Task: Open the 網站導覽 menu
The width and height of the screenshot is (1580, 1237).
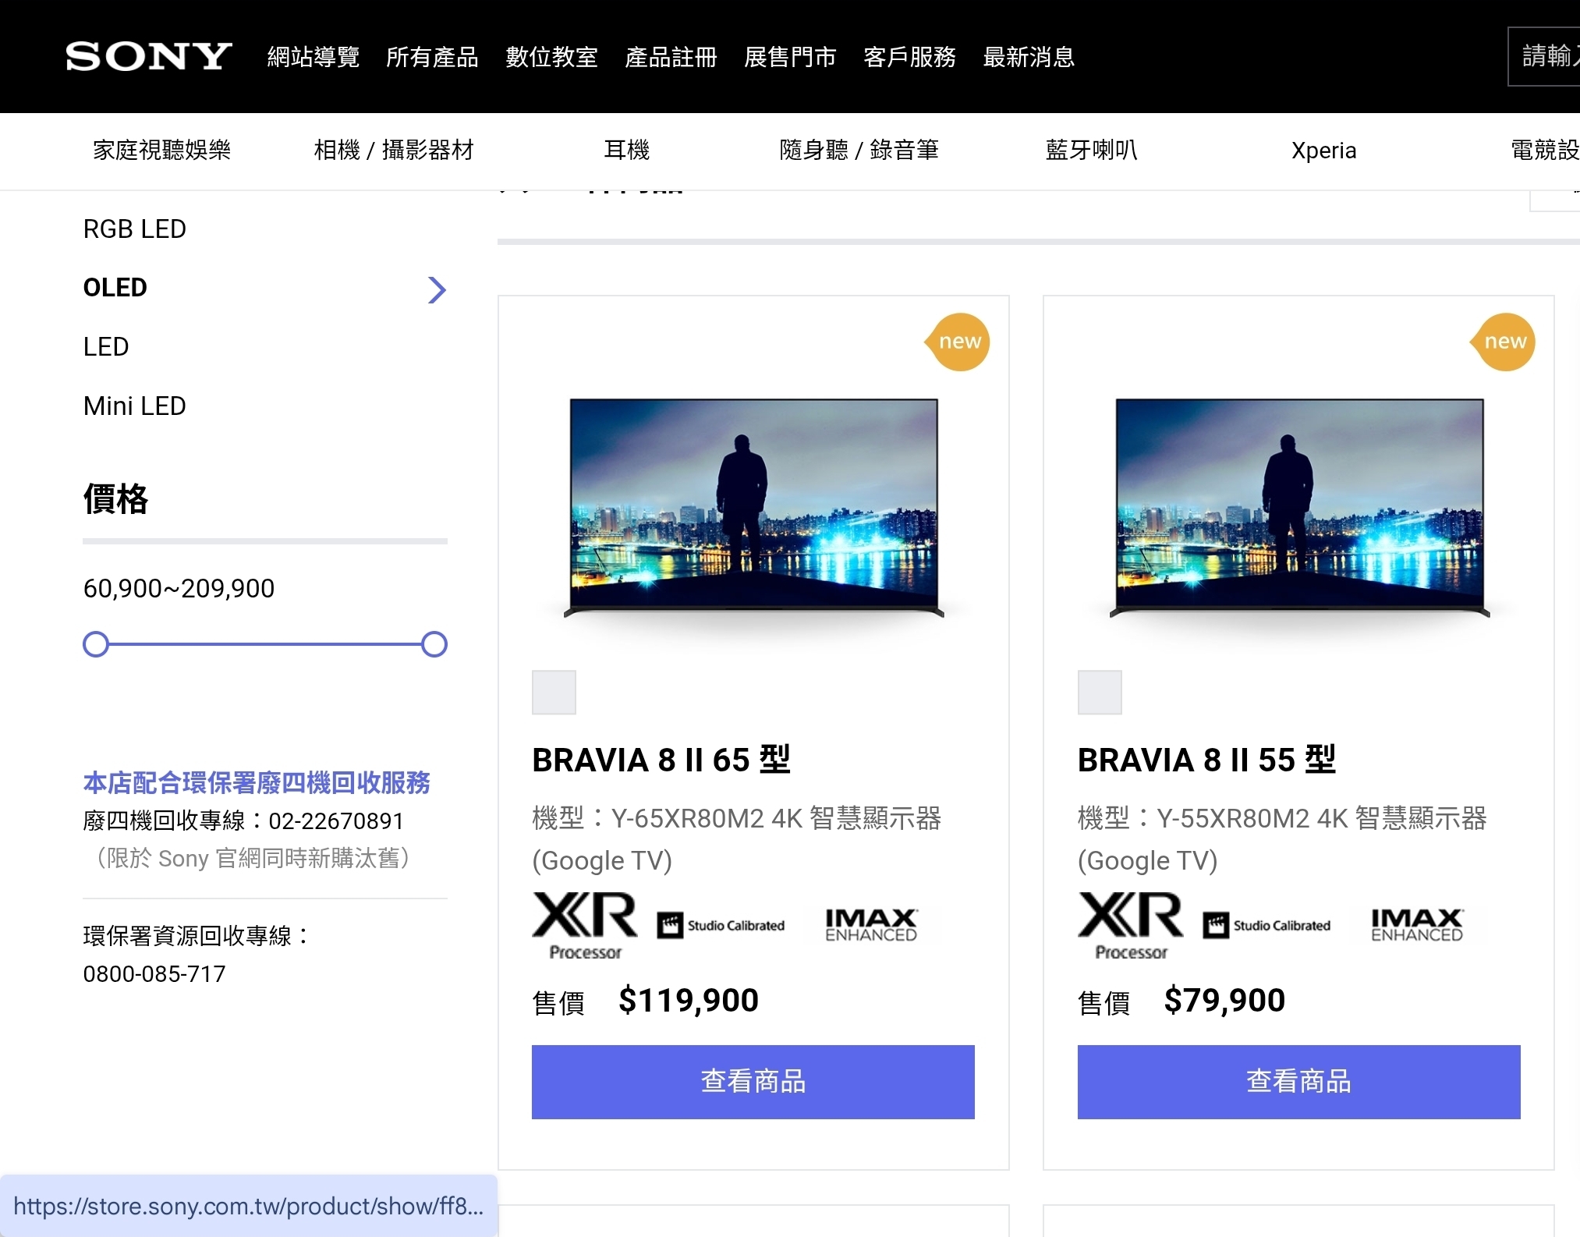Action: pos(314,57)
